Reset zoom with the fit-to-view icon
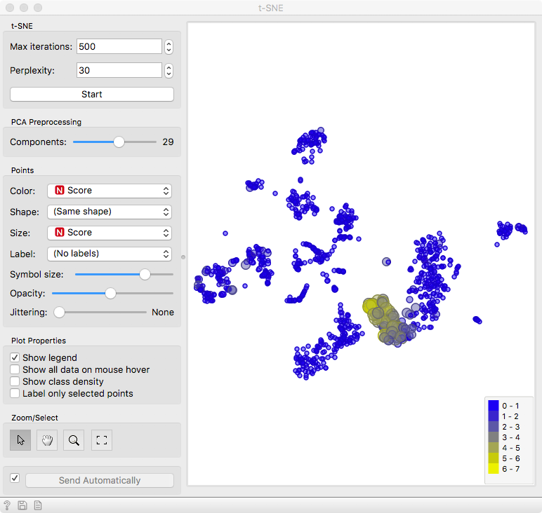The height and width of the screenshot is (513, 542). [102, 440]
